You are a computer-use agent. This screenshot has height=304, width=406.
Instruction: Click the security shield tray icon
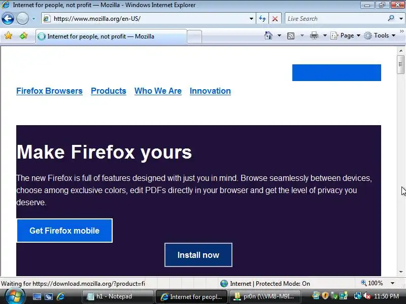pos(325,296)
